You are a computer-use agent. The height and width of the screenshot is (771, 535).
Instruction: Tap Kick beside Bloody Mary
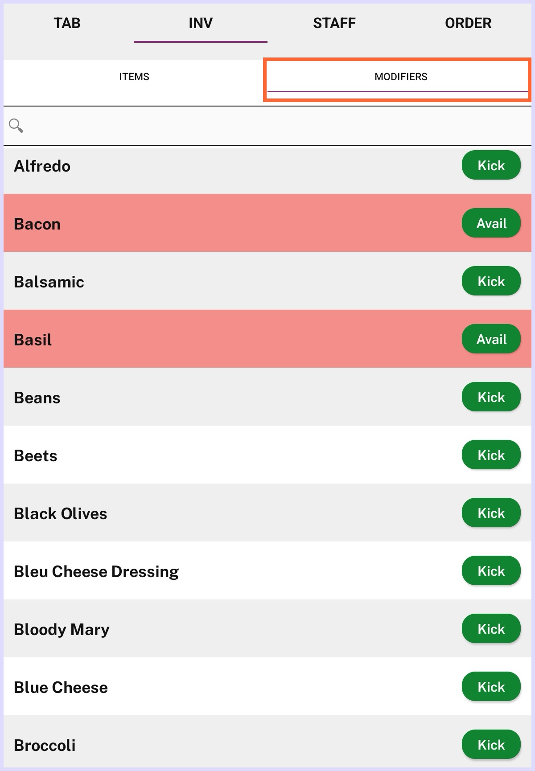[491, 629]
